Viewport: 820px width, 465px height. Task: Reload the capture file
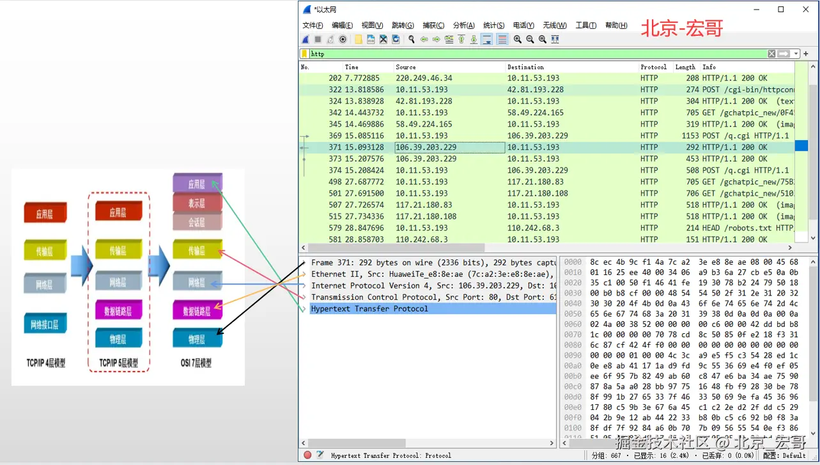(x=396, y=39)
